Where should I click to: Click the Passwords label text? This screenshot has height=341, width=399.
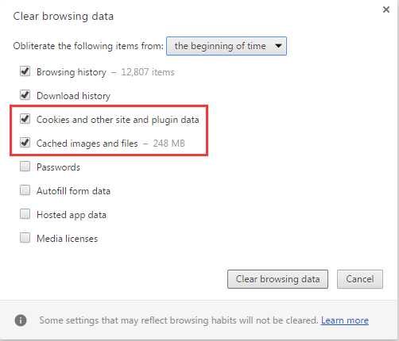[x=58, y=167]
